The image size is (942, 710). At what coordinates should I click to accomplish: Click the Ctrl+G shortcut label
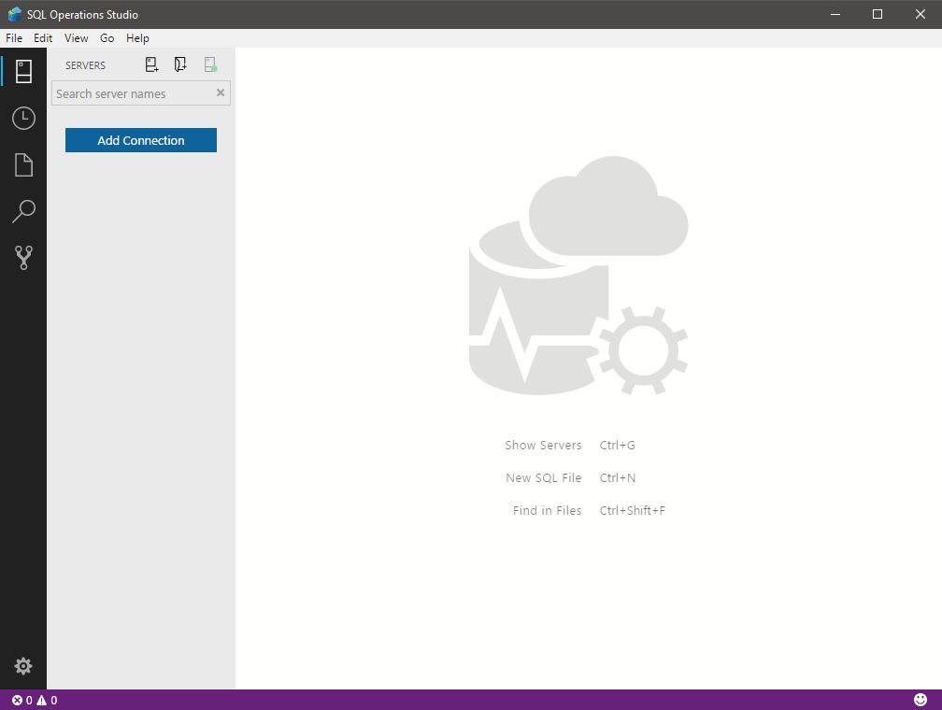(x=618, y=445)
